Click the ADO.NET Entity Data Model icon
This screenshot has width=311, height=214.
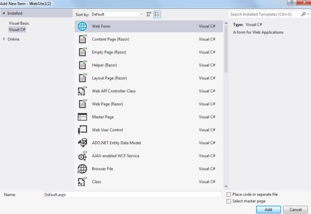pos(82,143)
